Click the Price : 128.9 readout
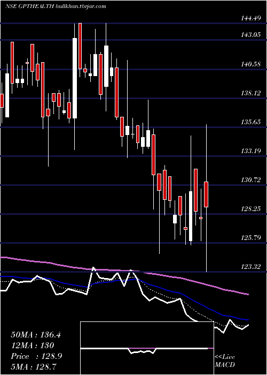Viewport: 267px width, 375px height. click(36, 356)
